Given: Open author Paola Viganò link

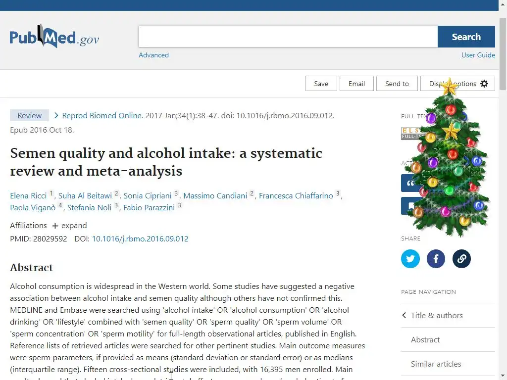Looking at the screenshot, I should click(x=33, y=208).
